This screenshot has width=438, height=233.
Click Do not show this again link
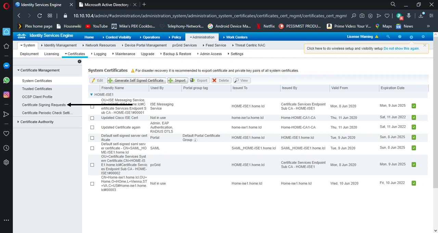coord(401,49)
